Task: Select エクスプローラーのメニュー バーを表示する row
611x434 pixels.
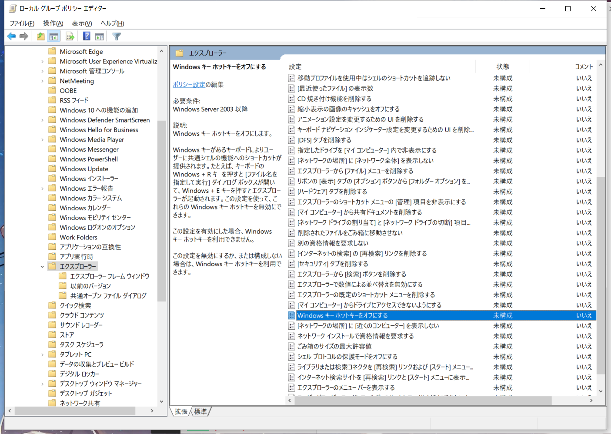Action: [x=441, y=388]
